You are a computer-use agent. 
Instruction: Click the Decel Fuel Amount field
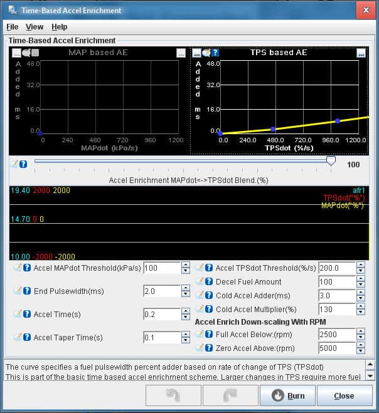[x=336, y=282]
